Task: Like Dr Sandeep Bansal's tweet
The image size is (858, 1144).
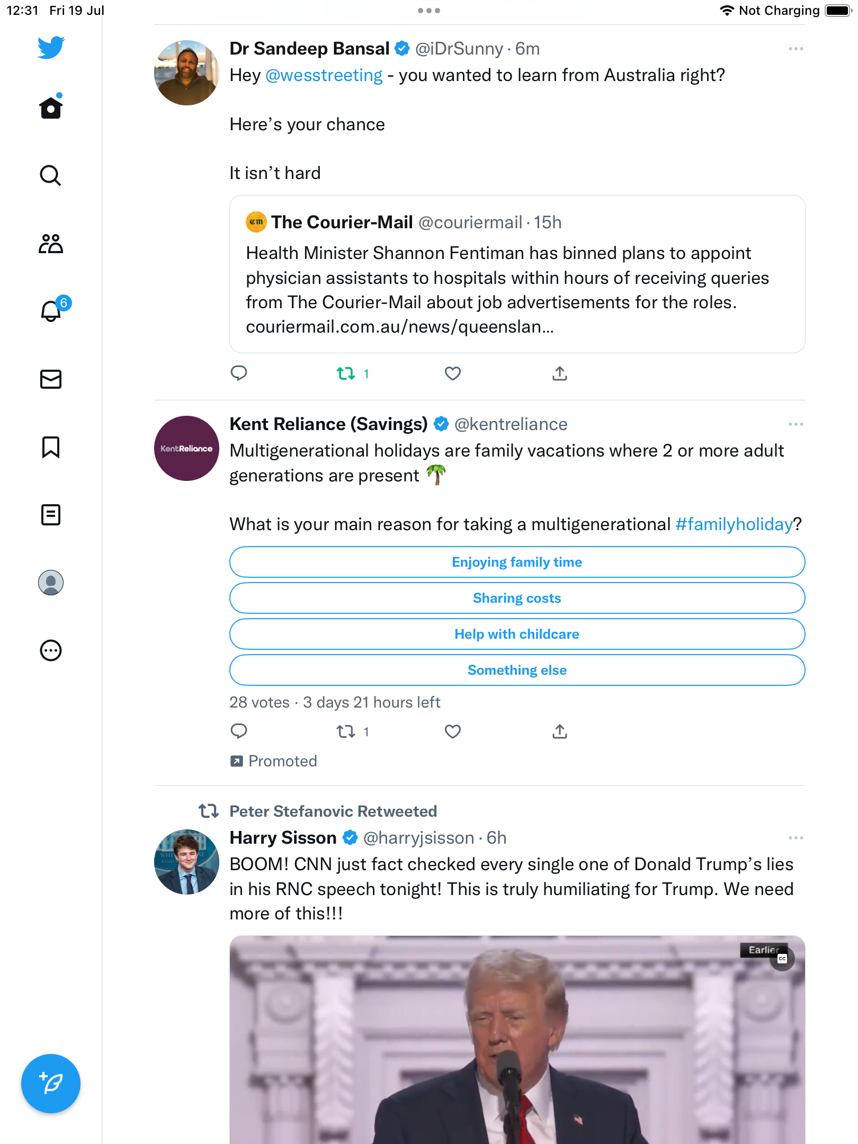Action: (452, 374)
